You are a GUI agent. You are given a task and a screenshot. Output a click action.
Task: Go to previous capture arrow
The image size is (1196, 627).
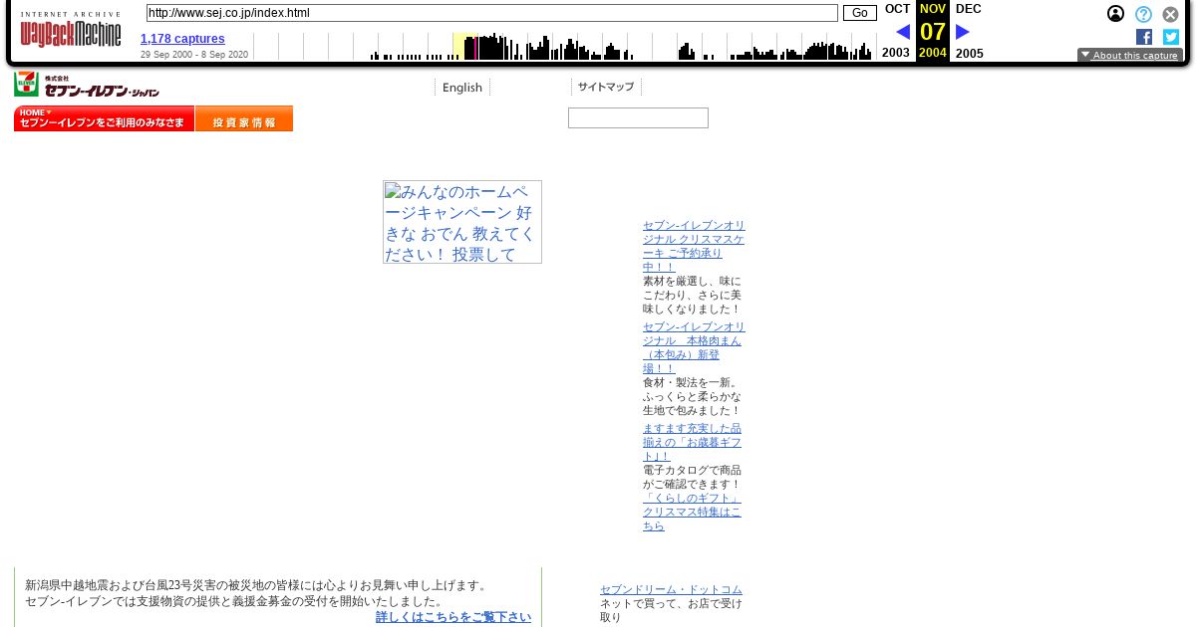903,32
